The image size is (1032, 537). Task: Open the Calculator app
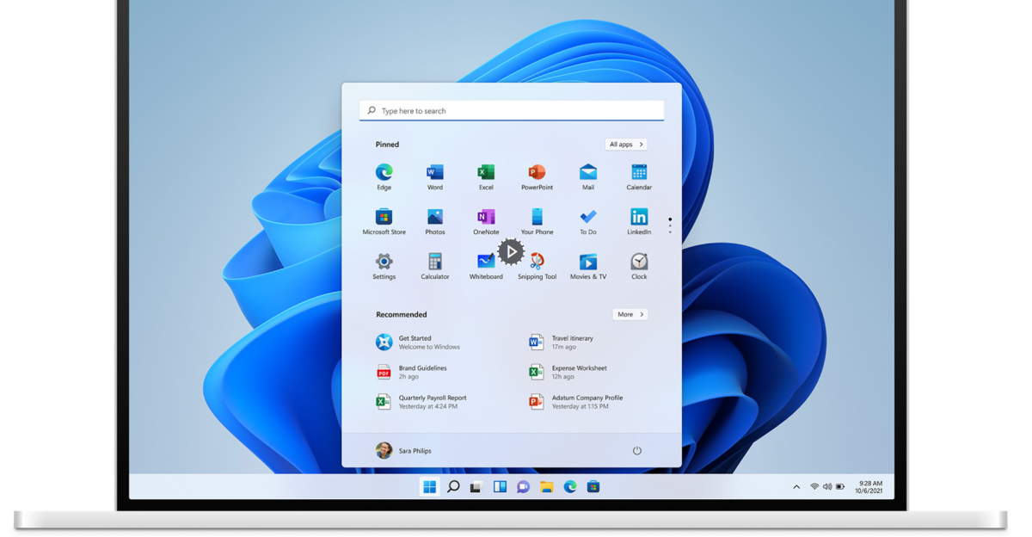point(435,266)
